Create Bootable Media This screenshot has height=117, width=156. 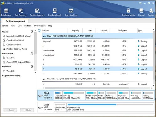[x=128, y=12]
